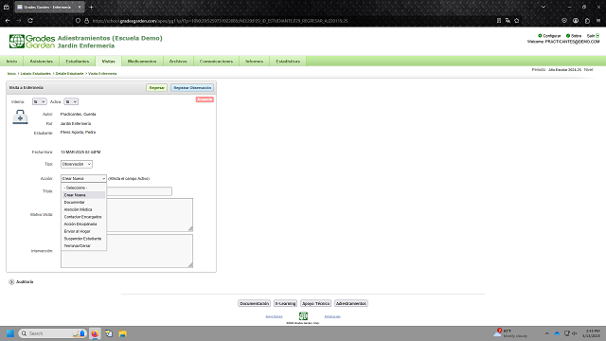Screen dimensions: 606x341
Task: Bookmark this page with star icon
Action: tap(517, 21)
